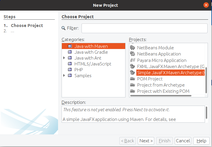Select the PHP category
The width and height of the screenshot is (212, 147).
coord(79,70)
